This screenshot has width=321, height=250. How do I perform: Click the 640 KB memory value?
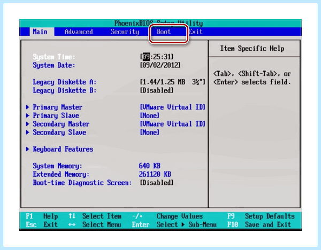(150, 166)
